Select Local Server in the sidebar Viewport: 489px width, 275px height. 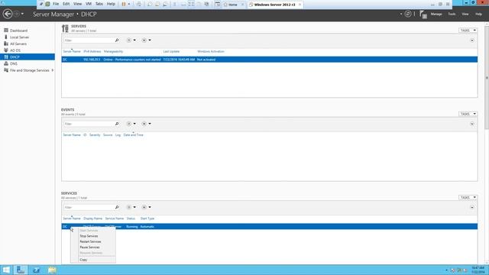[x=19, y=37]
